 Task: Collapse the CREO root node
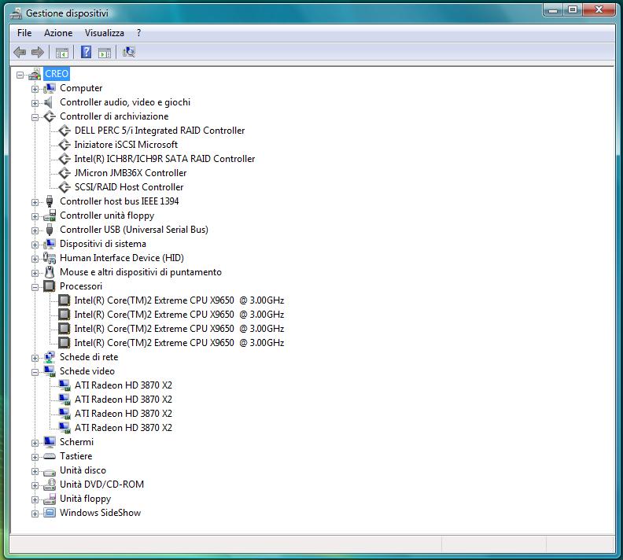point(20,75)
